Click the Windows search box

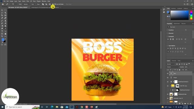click(22, 107)
